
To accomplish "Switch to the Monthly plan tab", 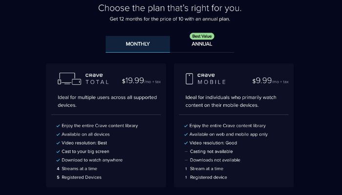I will click(138, 44).
